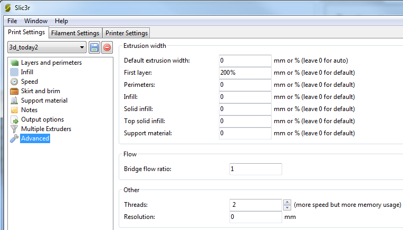Viewport: 403px width, 230px height.
Task: Open the Window menu
Action: 35,21
